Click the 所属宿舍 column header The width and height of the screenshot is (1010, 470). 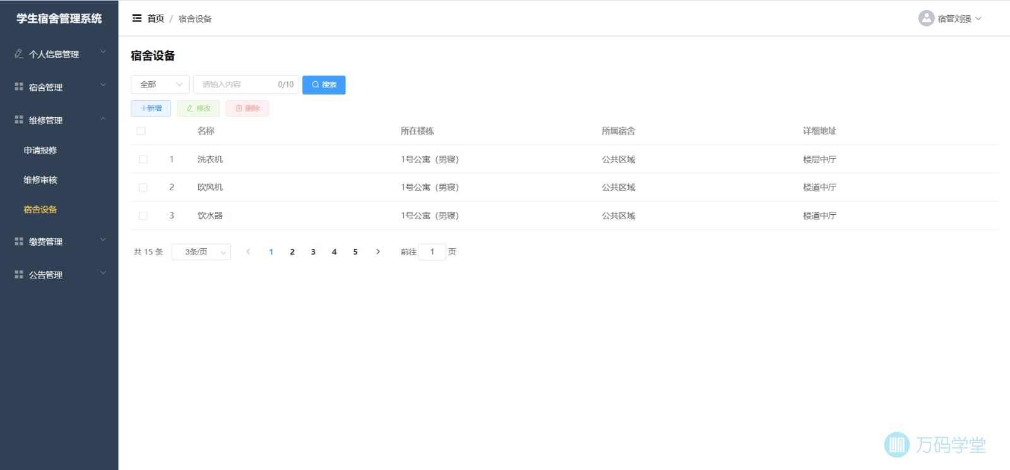619,131
